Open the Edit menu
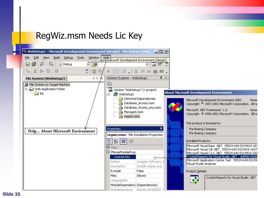Screen dimensions: 264x198 [x=36, y=58]
